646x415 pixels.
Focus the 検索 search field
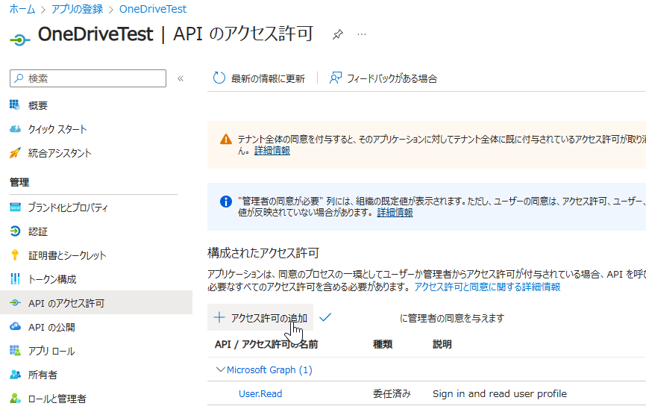pyautogui.click(x=88, y=78)
